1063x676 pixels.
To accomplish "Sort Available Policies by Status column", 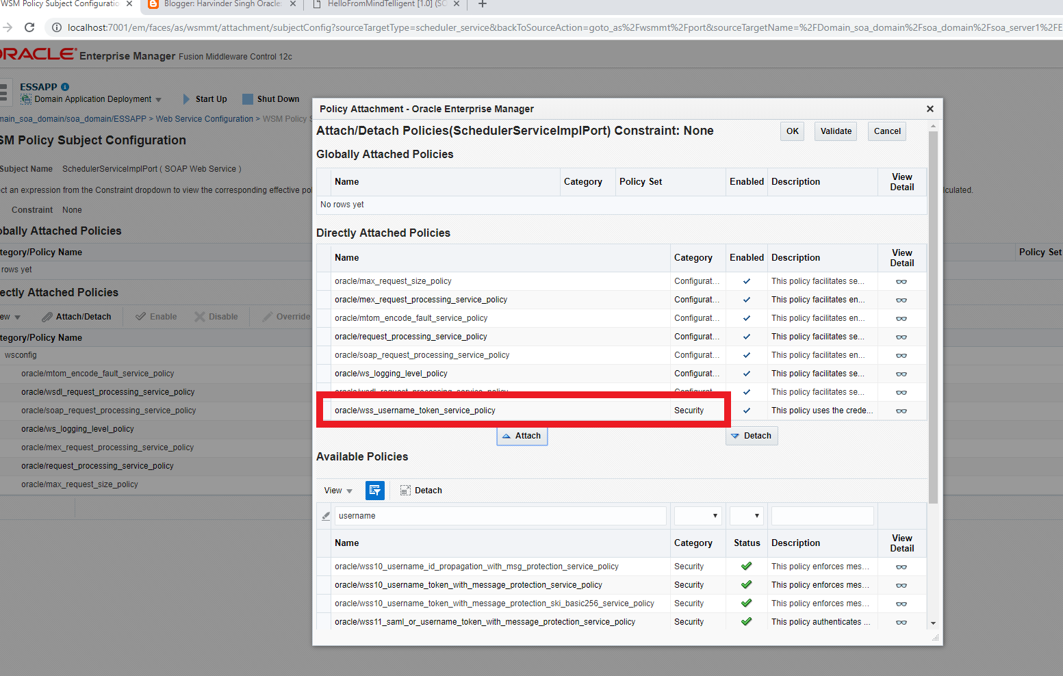I will 747,543.
